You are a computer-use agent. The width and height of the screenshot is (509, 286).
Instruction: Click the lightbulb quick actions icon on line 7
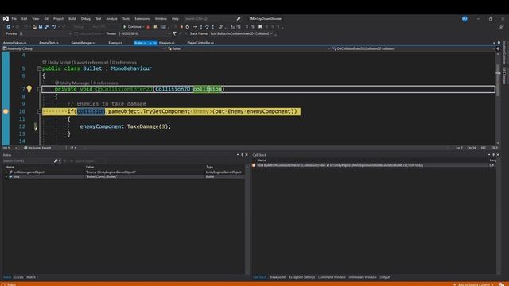pos(29,89)
